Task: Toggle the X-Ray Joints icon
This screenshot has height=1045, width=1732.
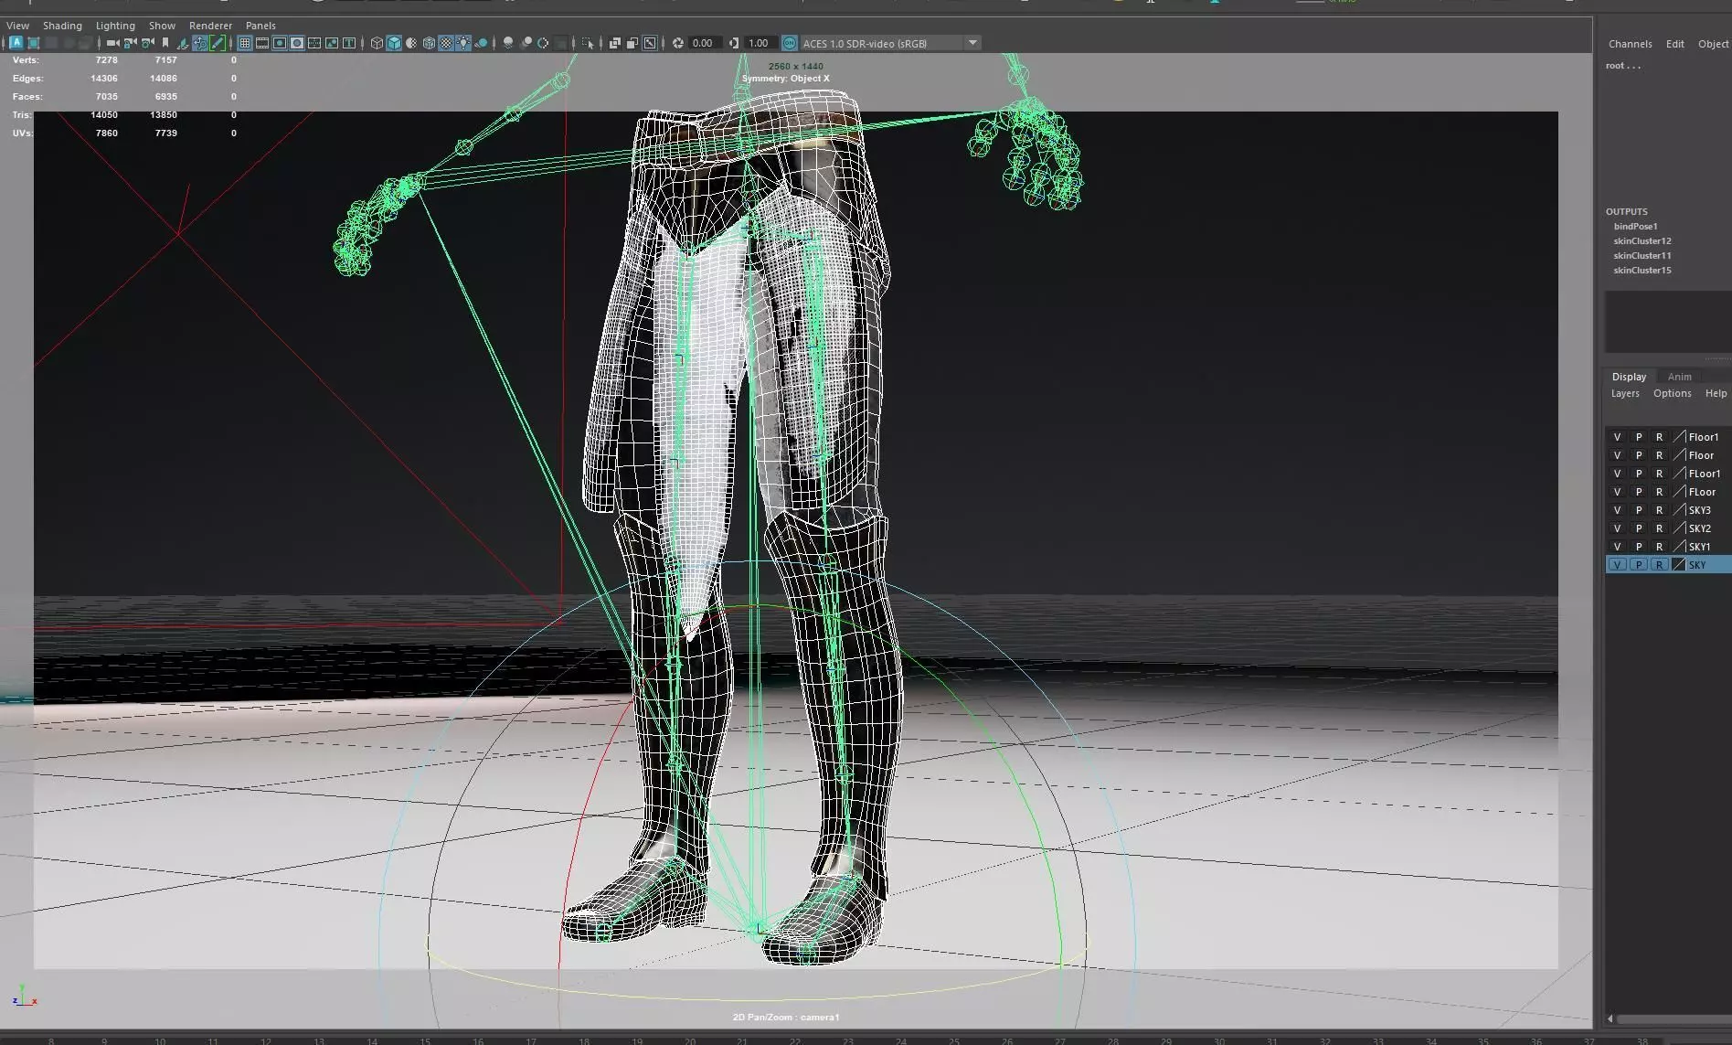Action: (x=649, y=43)
